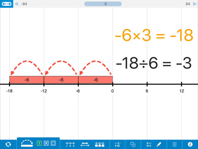Select the pencil drawing tool
The image size is (198, 149).
click(x=159, y=144)
